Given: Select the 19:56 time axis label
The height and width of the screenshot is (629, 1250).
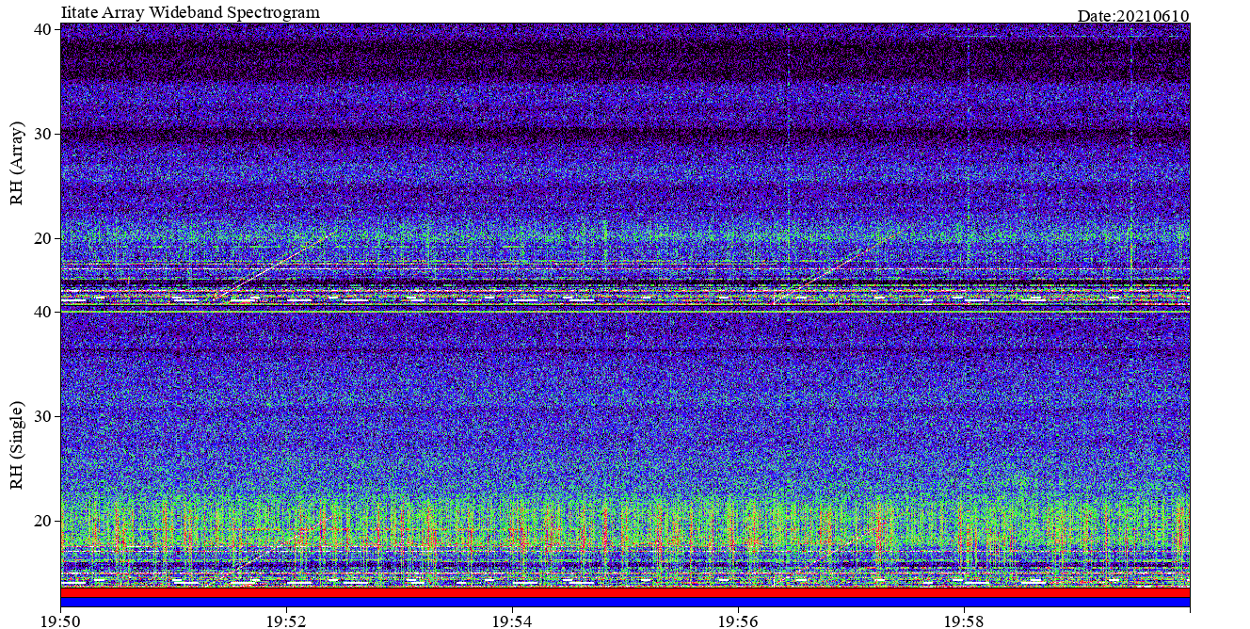Looking at the screenshot, I should (738, 621).
